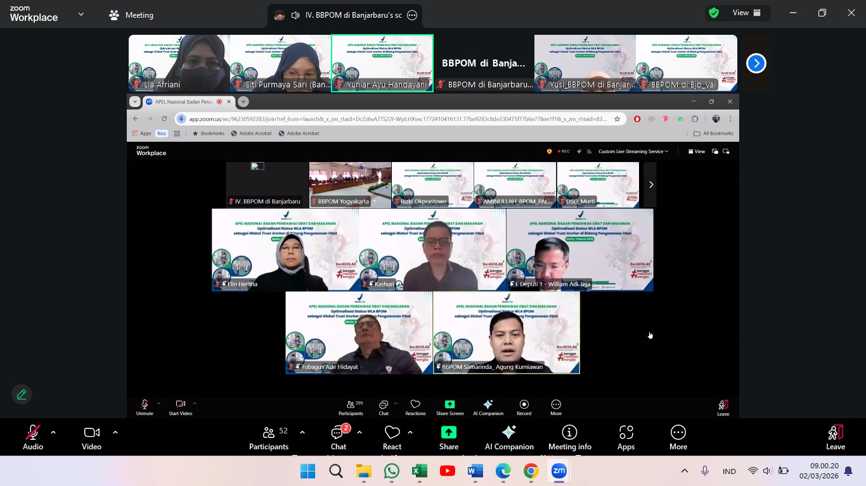The height and width of the screenshot is (486, 866).
Task: Open the View layout button
Action: [747, 13]
